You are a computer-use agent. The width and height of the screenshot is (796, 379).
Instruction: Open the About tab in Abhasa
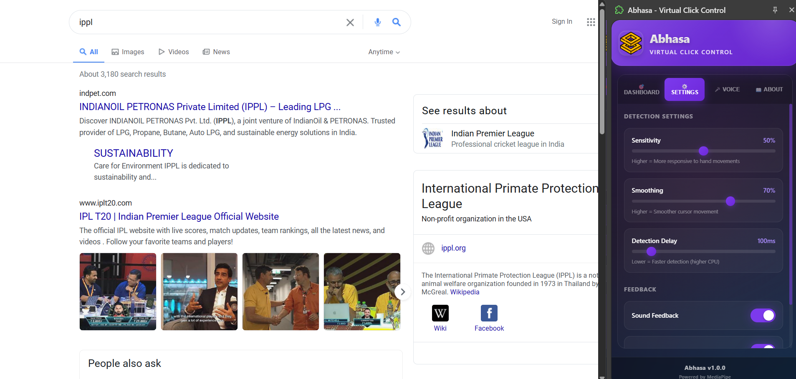[x=769, y=90]
